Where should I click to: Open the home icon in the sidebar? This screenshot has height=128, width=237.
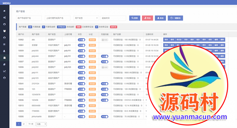(4, 11)
